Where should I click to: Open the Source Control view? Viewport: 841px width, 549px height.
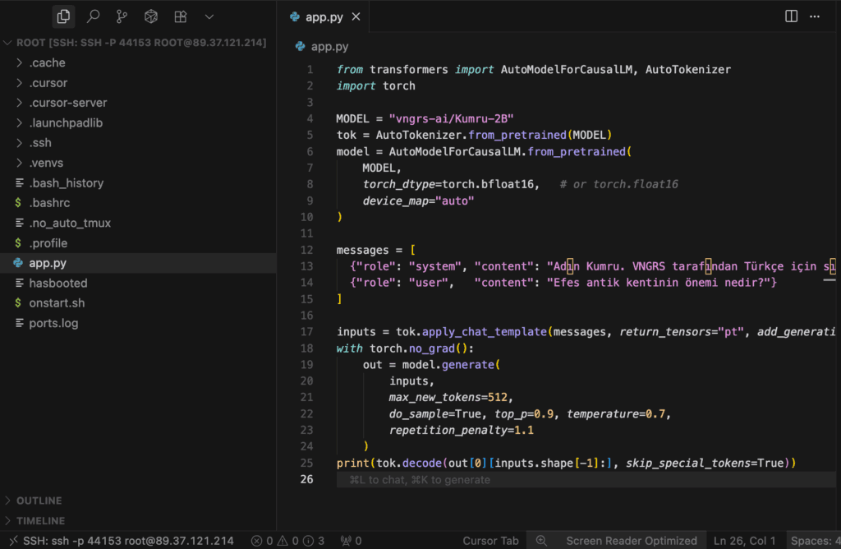click(122, 16)
